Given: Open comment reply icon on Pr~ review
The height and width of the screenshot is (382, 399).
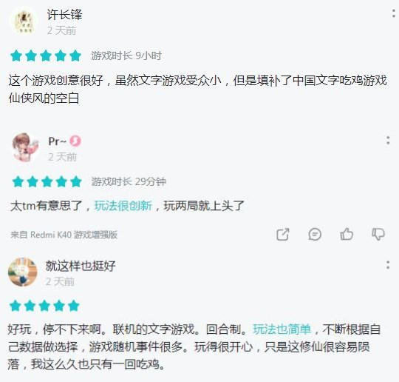Looking at the screenshot, I should tap(315, 234).
